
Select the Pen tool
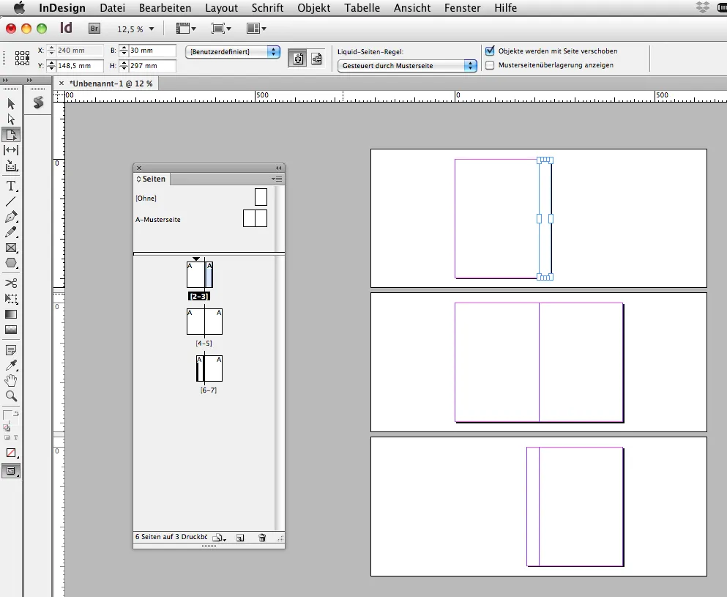click(11, 217)
